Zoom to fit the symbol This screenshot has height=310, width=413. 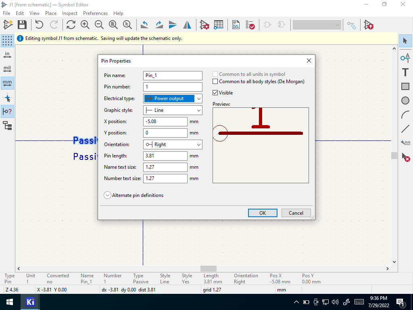tap(113, 25)
